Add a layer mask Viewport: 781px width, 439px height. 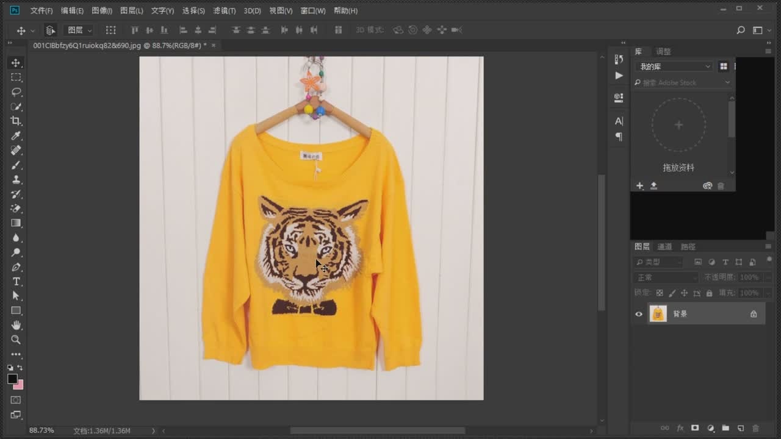(695, 428)
